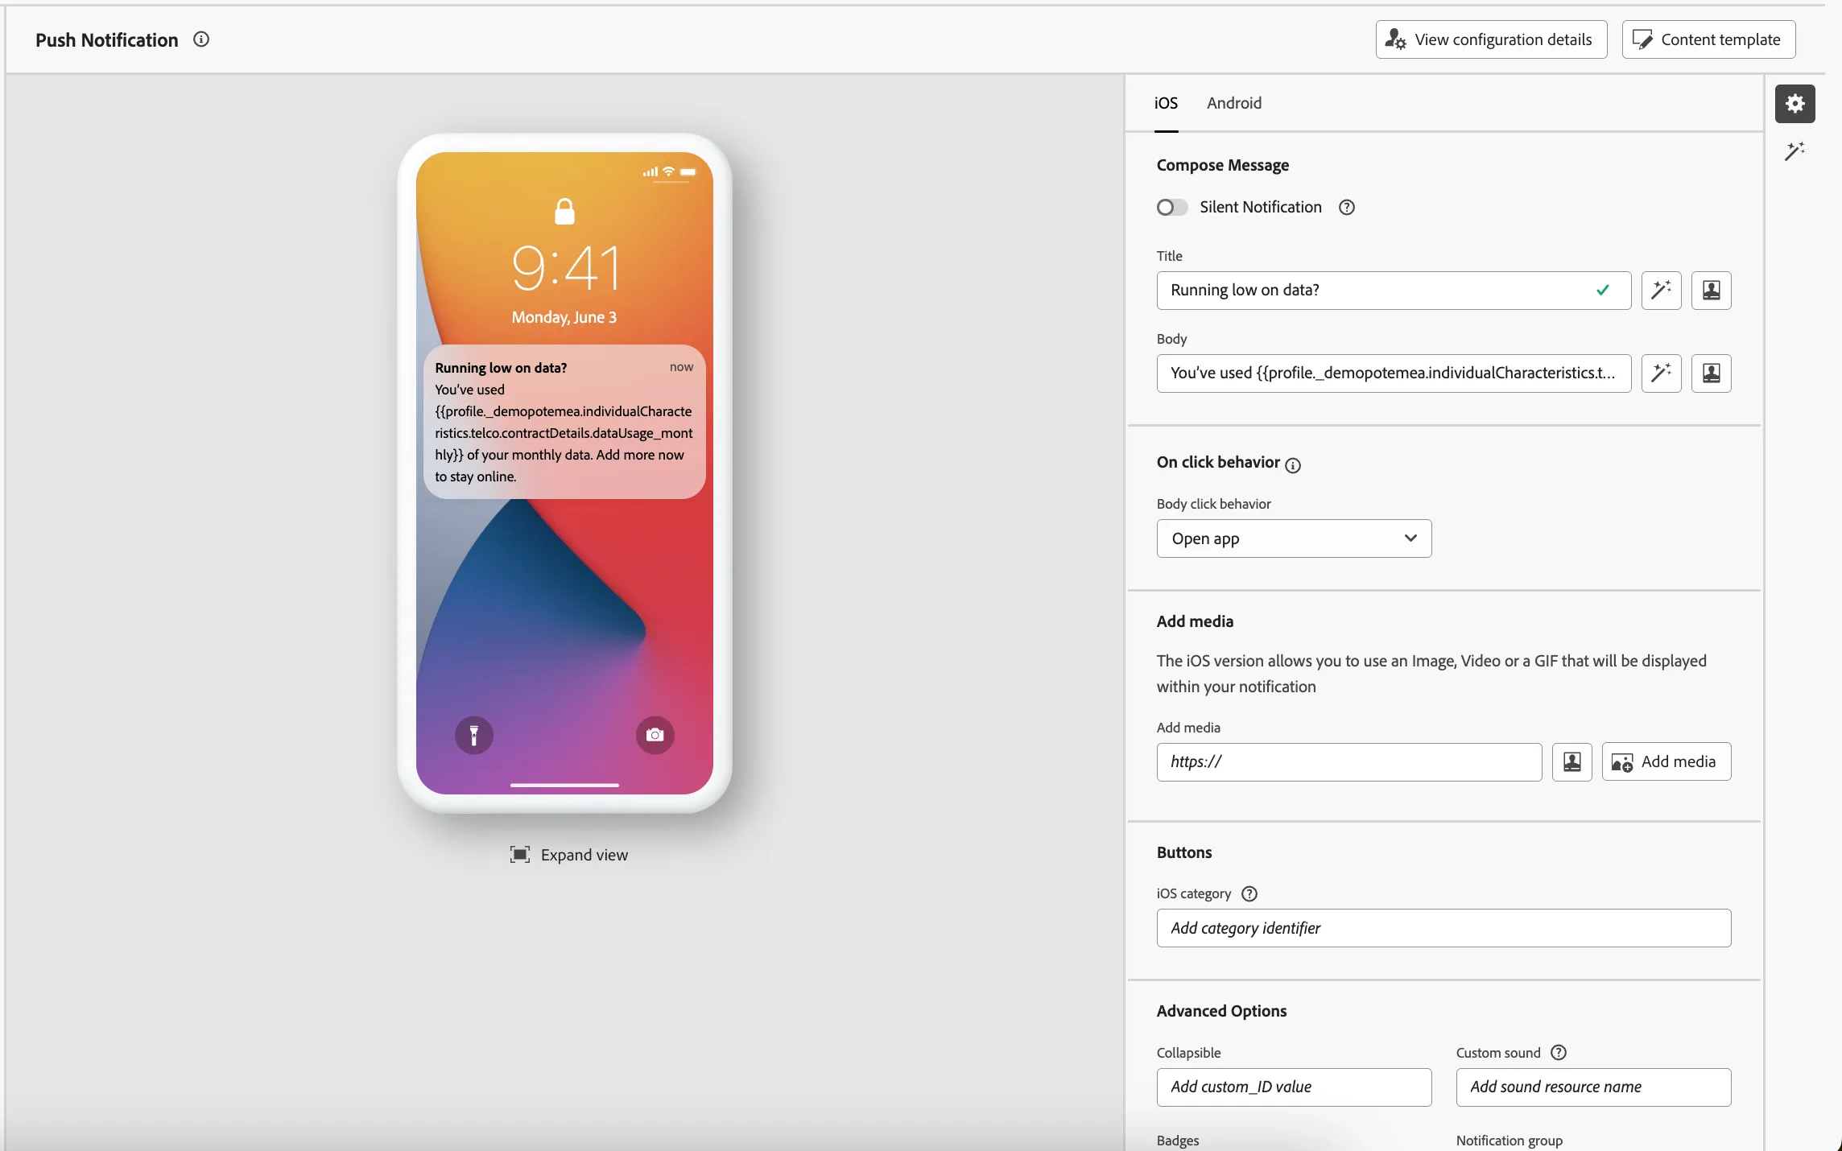
Task: Open the settings gear panel icon
Action: pyautogui.click(x=1795, y=104)
